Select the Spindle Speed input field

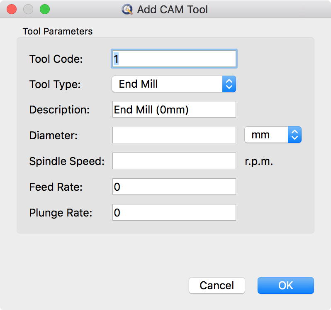174,161
